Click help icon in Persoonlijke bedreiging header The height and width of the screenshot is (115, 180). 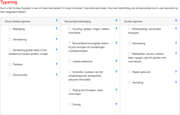tap(116, 21)
